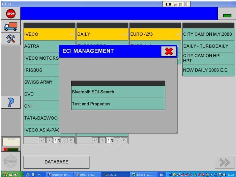The height and width of the screenshot is (177, 236).
Task: Click the NO ECU status box
Action: 11,142
